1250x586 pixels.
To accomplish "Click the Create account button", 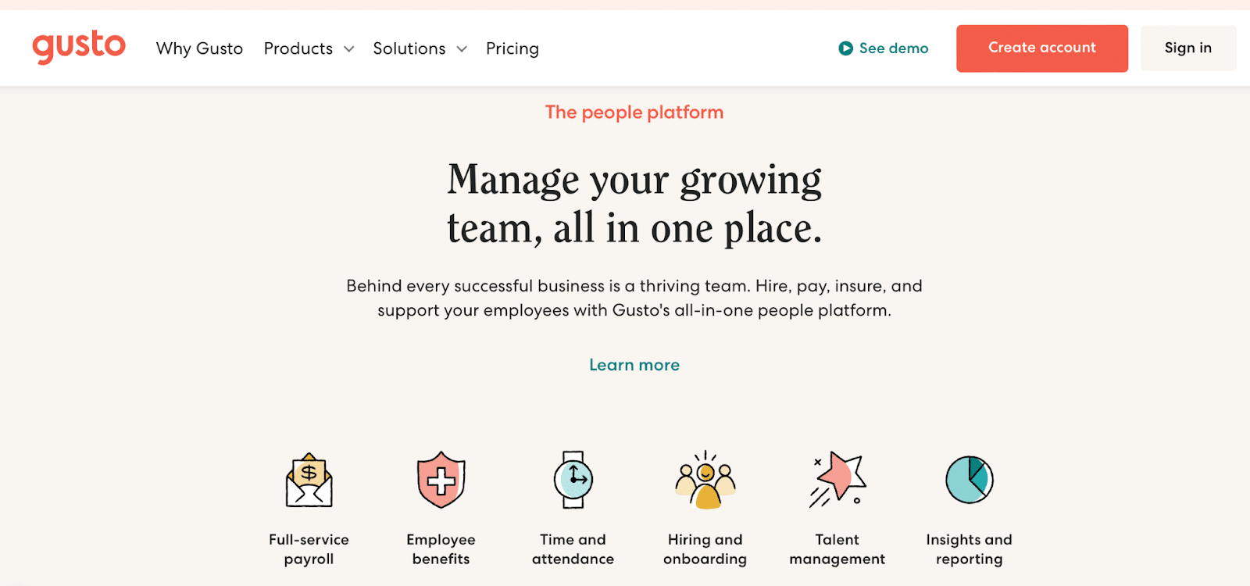I will pos(1042,48).
